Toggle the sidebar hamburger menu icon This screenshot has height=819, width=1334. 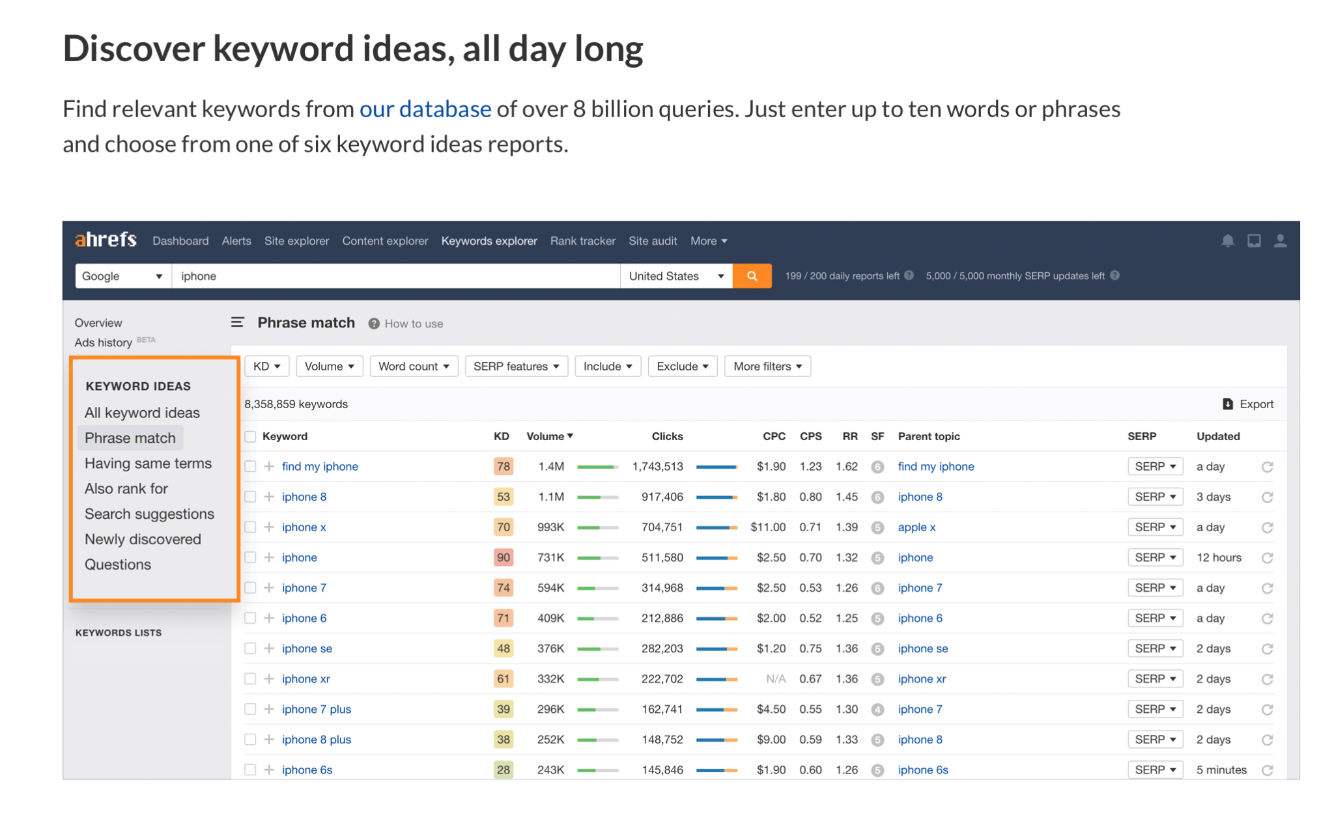[238, 322]
